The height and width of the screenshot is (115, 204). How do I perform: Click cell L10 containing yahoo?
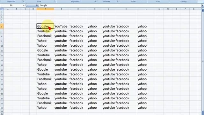point(146,45)
